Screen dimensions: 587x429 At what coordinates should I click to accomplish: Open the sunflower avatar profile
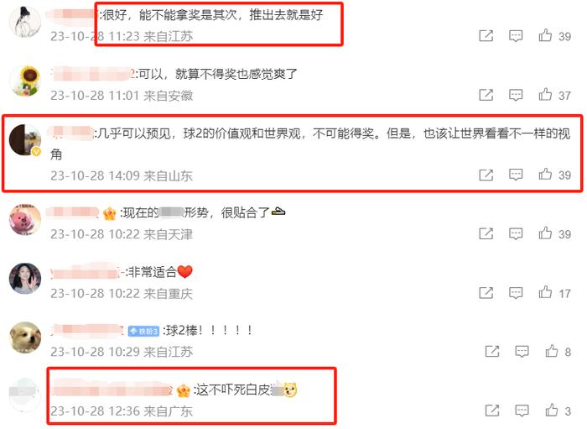(25, 81)
